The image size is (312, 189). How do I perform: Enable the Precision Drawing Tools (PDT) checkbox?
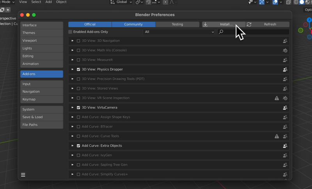(x=78, y=79)
